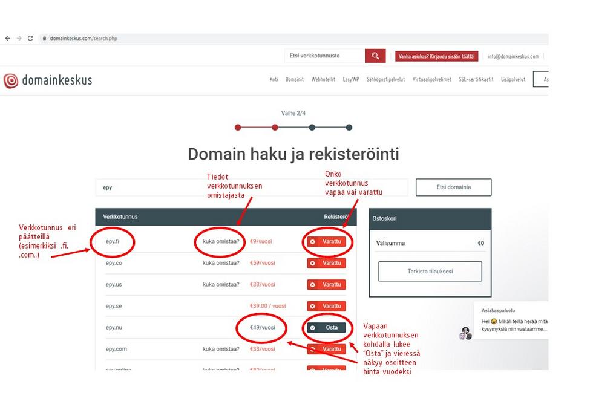
Task: Click Vanha asiakas login link
Action: pos(436,56)
